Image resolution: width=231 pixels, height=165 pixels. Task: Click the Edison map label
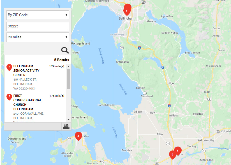point(138,112)
